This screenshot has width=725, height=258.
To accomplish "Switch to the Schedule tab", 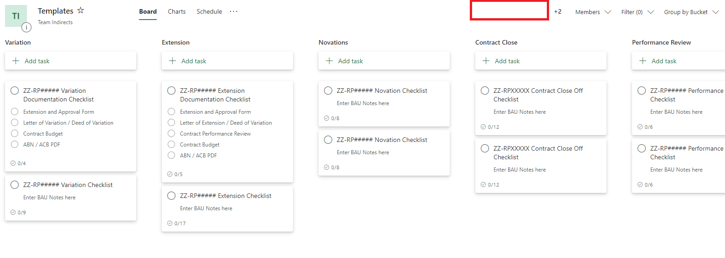I will [x=209, y=12].
